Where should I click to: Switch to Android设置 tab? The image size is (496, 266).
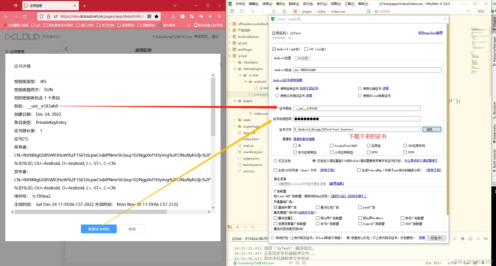click(282, 58)
